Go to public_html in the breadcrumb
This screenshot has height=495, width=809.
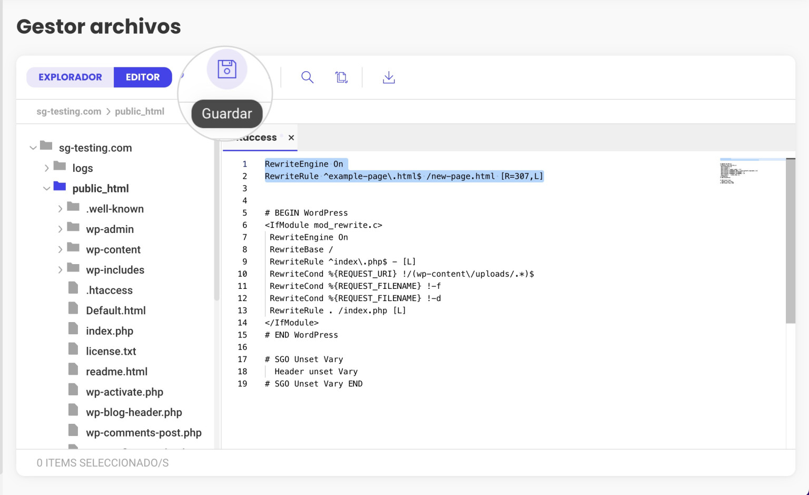click(140, 112)
